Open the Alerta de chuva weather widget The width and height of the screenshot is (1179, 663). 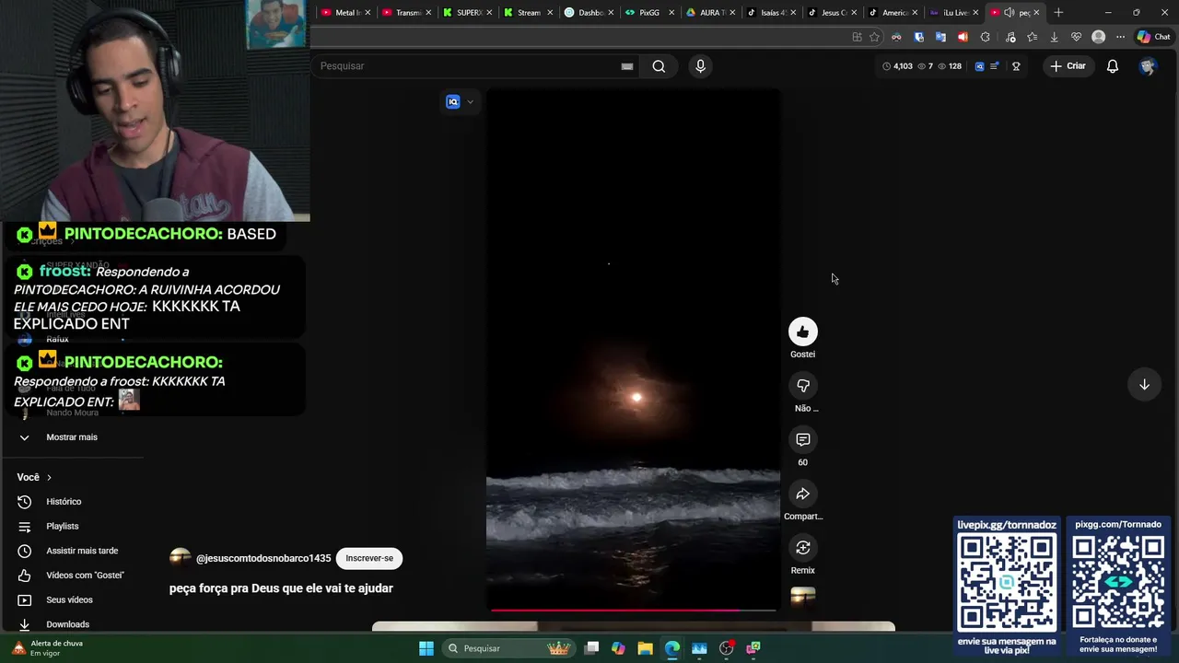[x=48, y=648]
